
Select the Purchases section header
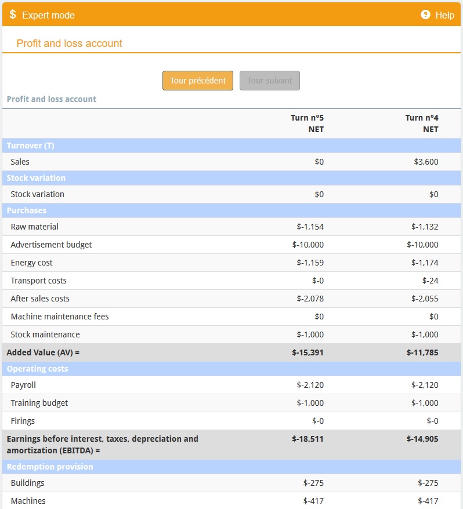tap(231, 210)
